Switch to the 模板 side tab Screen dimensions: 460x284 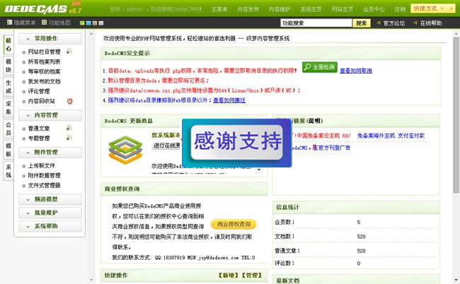(x=8, y=150)
